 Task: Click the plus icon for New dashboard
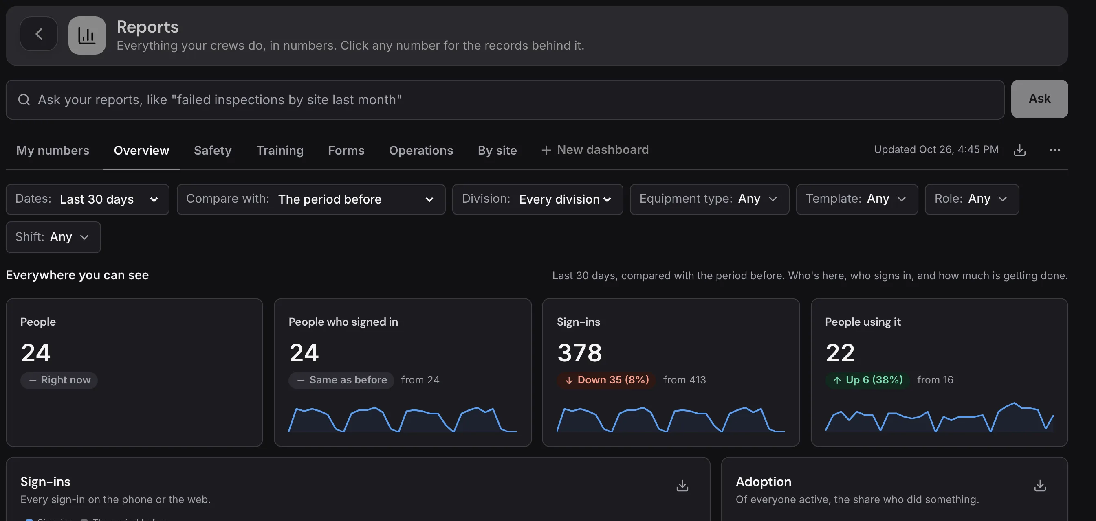pos(546,150)
